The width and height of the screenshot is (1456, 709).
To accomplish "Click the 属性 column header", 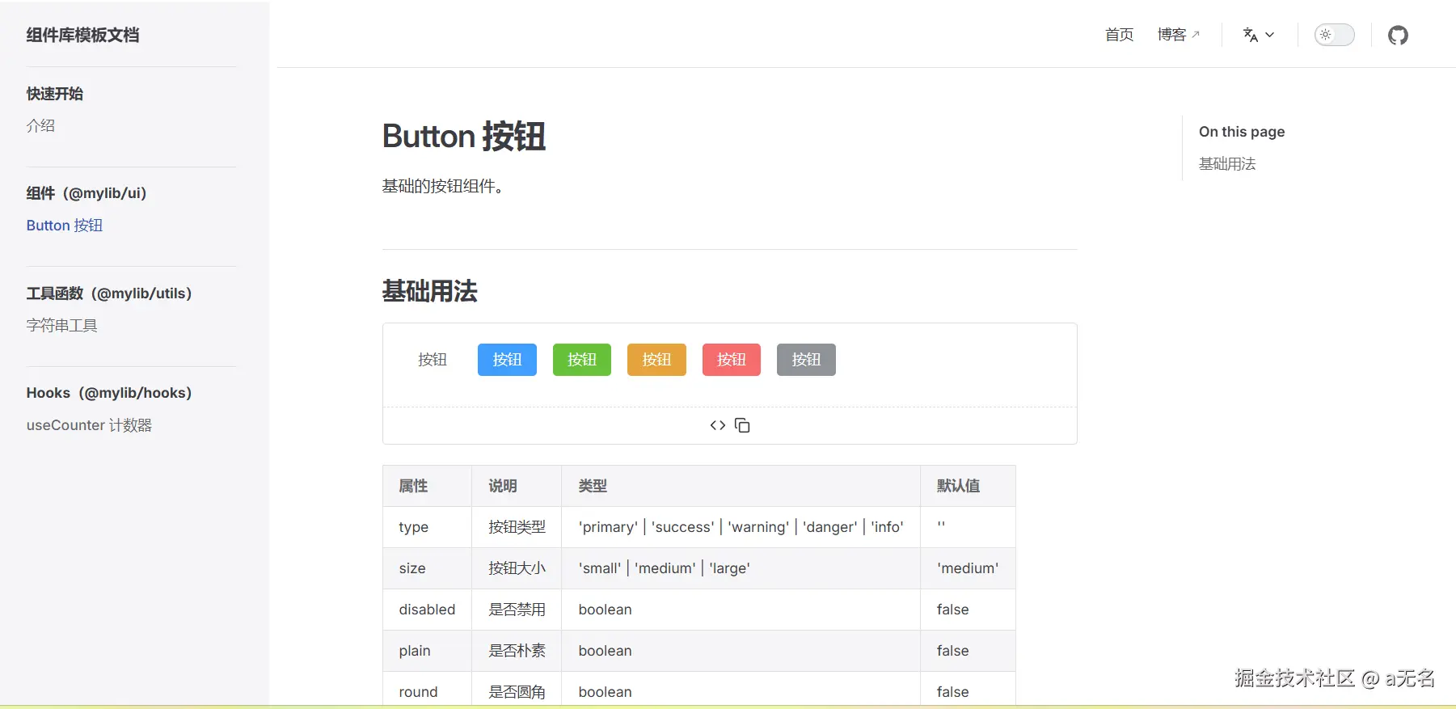I will [427, 486].
